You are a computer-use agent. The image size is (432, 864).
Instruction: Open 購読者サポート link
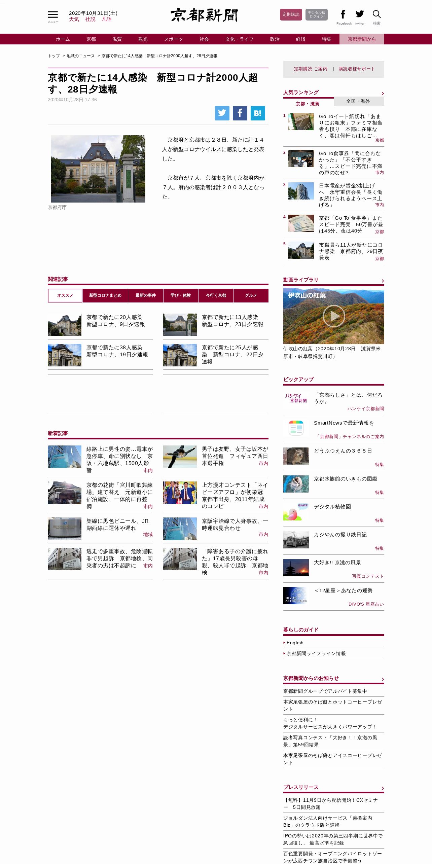pos(357,69)
